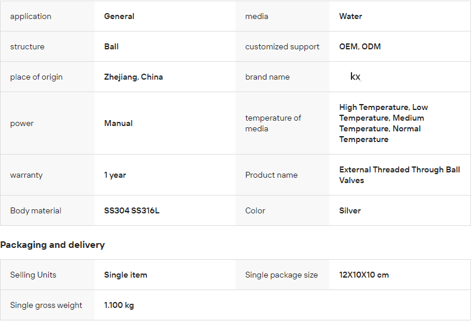Click the "Body material" label
The width and height of the screenshot is (471, 321).
[36, 210]
